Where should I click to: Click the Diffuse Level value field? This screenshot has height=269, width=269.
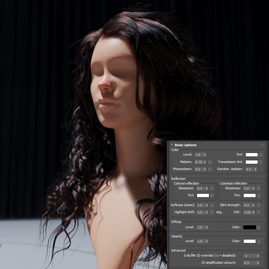coord(201,227)
